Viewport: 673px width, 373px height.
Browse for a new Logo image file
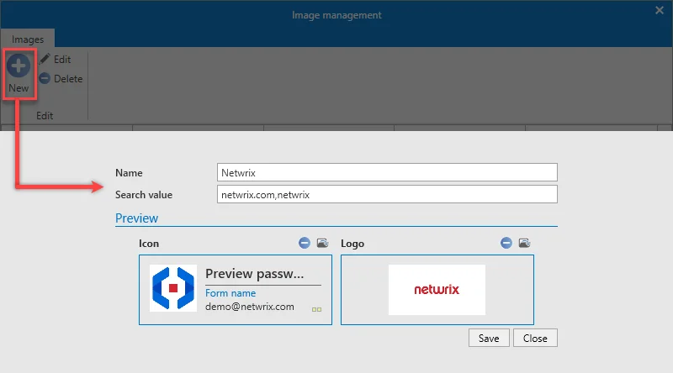click(x=524, y=243)
